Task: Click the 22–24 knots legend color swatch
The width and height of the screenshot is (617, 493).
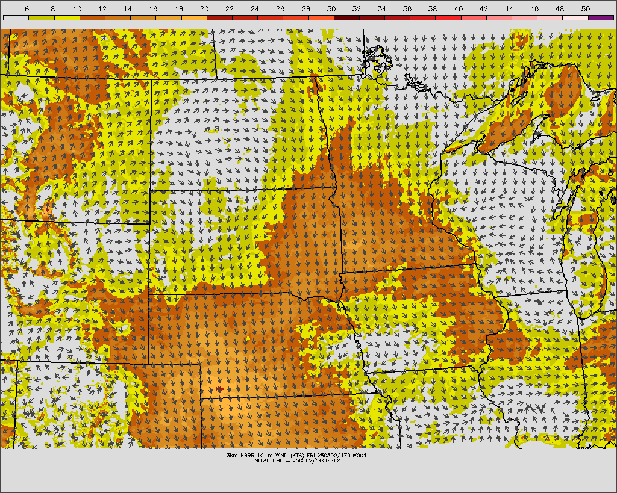Action: point(245,17)
